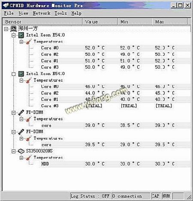
Task: Click the CPUID application icon in title bar
Action: coord(6,6)
